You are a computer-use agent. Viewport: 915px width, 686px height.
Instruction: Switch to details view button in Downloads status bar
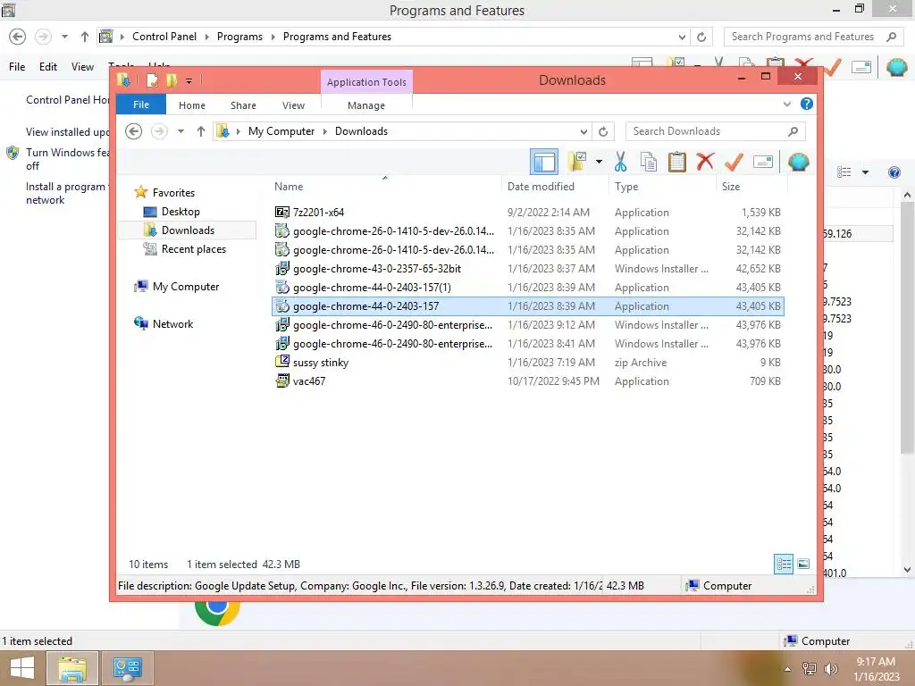coord(784,564)
